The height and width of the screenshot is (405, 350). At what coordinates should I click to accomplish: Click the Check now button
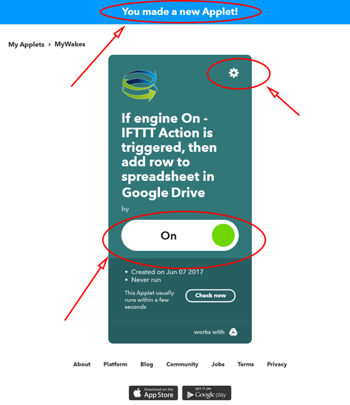(210, 296)
